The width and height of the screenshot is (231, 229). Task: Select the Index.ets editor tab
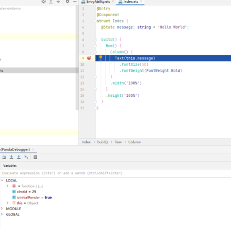130,2
